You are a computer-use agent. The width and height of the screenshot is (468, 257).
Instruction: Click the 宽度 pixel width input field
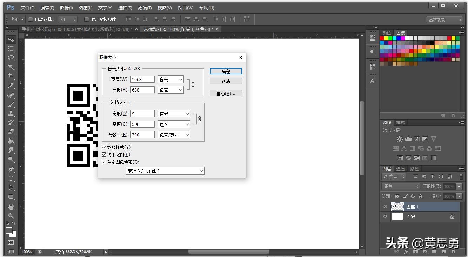pyautogui.click(x=142, y=79)
